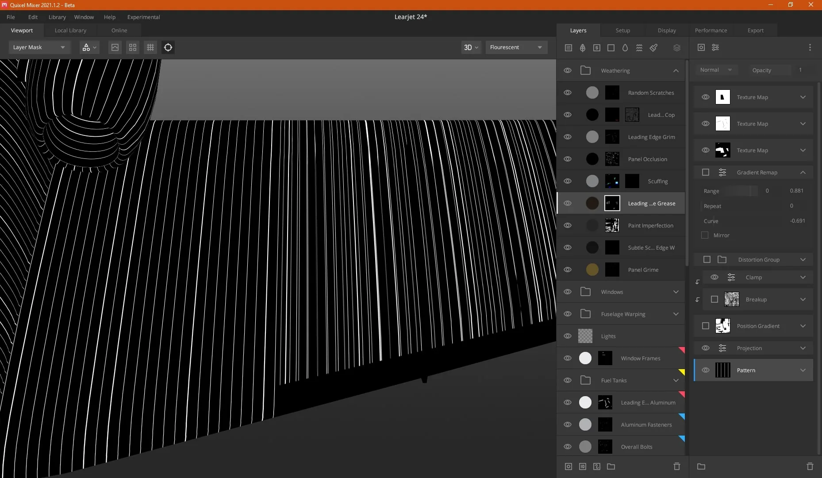This screenshot has height=478, width=822.
Task: Expand the Windows folder group
Action: pyautogui.click(x=676, y=292)
